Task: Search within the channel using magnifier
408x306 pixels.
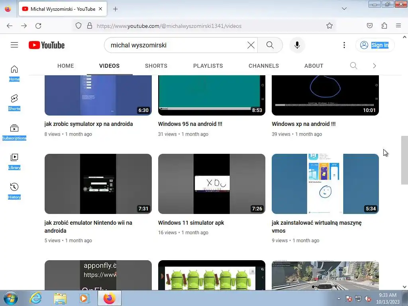Action: pyautogui.click(x=353, y=66)
